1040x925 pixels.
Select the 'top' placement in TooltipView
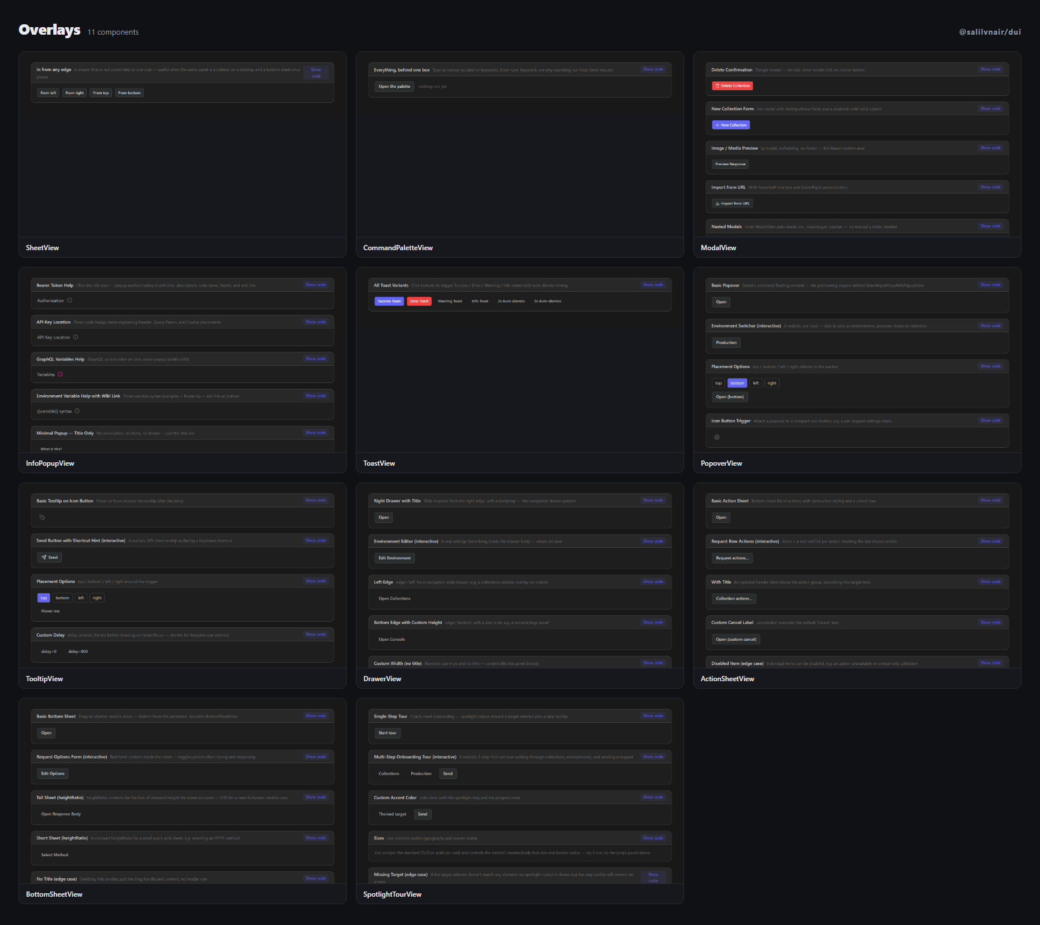(x=44, y=598)
